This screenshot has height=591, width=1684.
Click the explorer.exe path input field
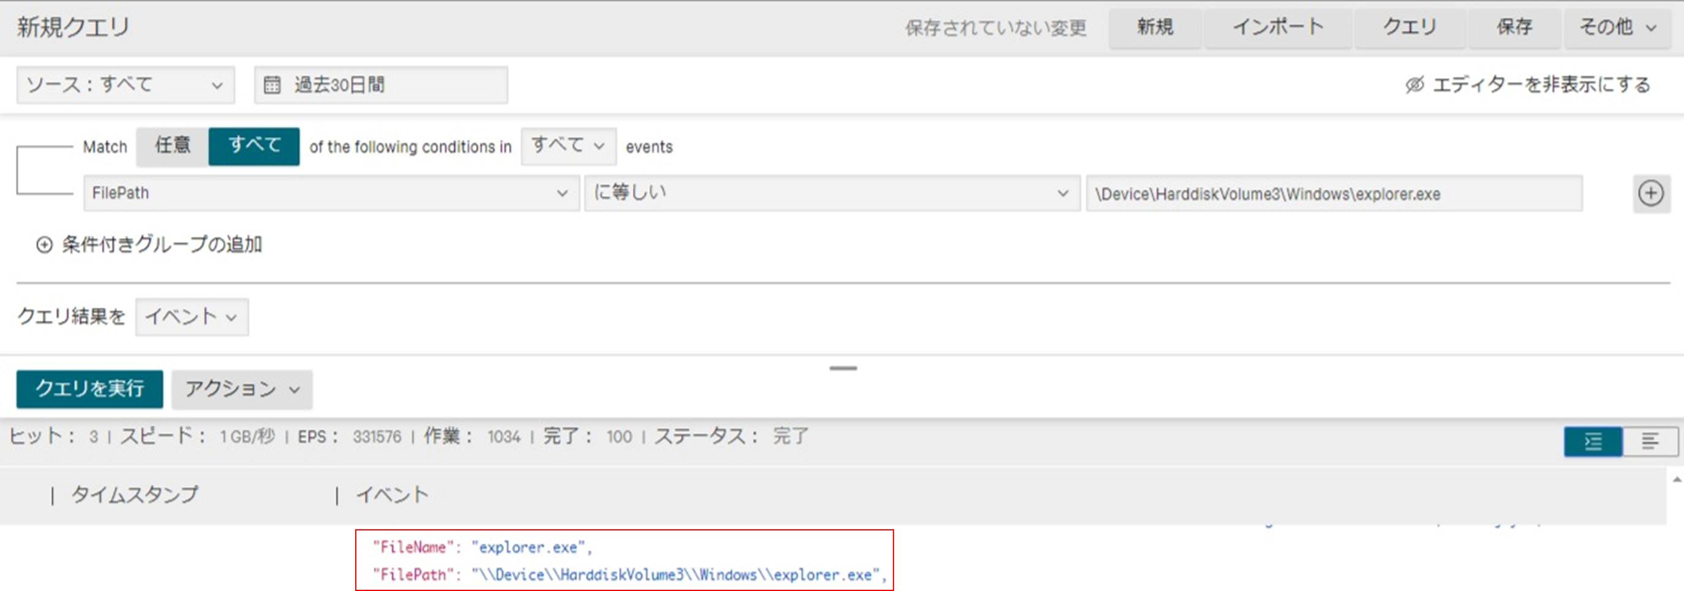1334,193
